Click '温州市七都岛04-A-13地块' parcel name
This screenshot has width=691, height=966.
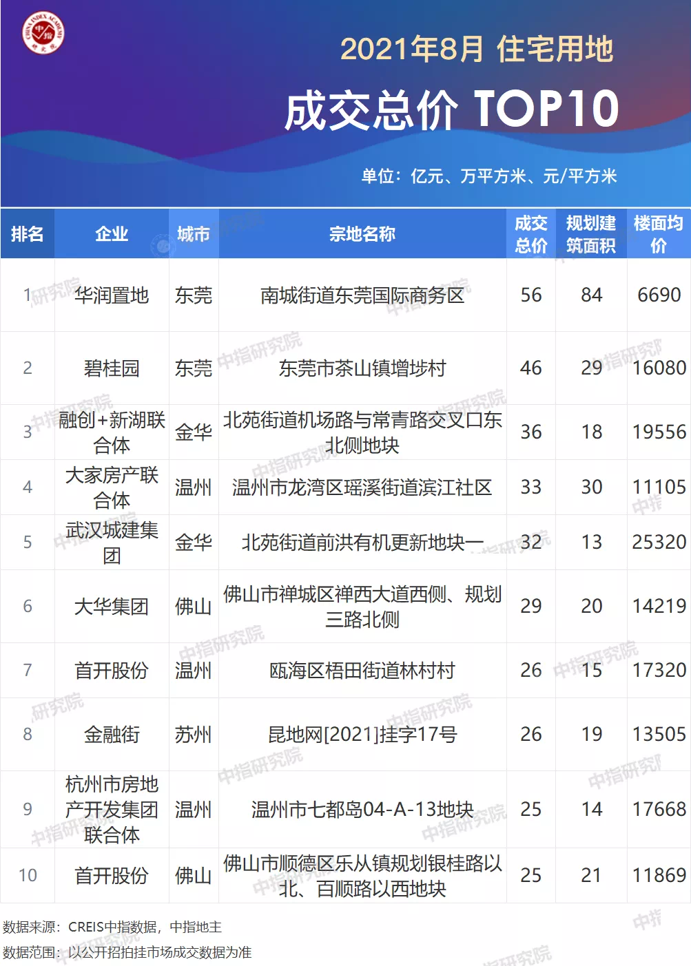pyautogui.click(x=362, y=810)
